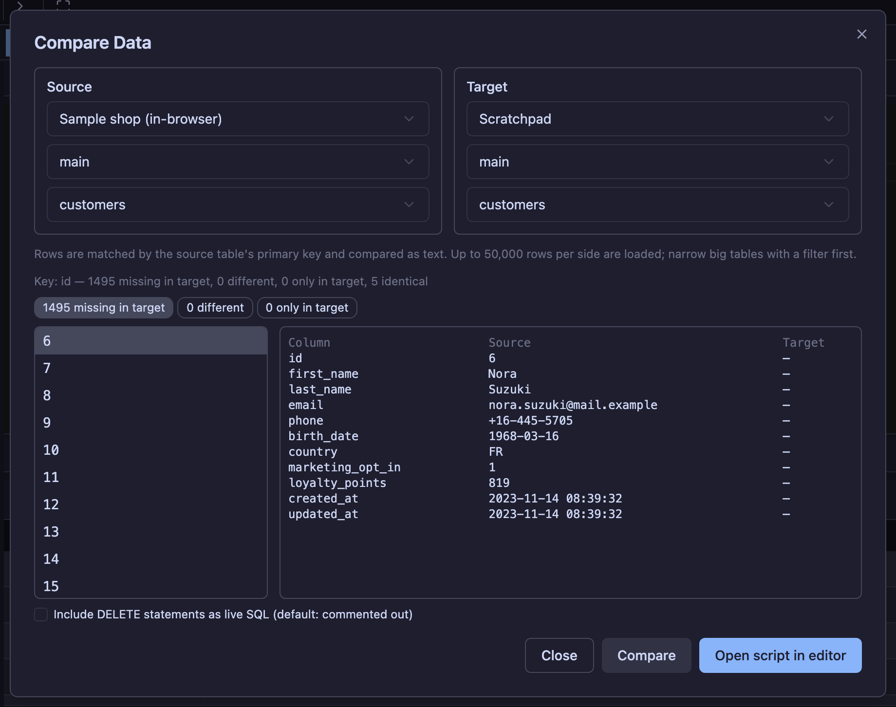The image size is (896, 707).
Task: Open the Source connection dropdown (Sample shop)
Action: click(x=238, y=119)
